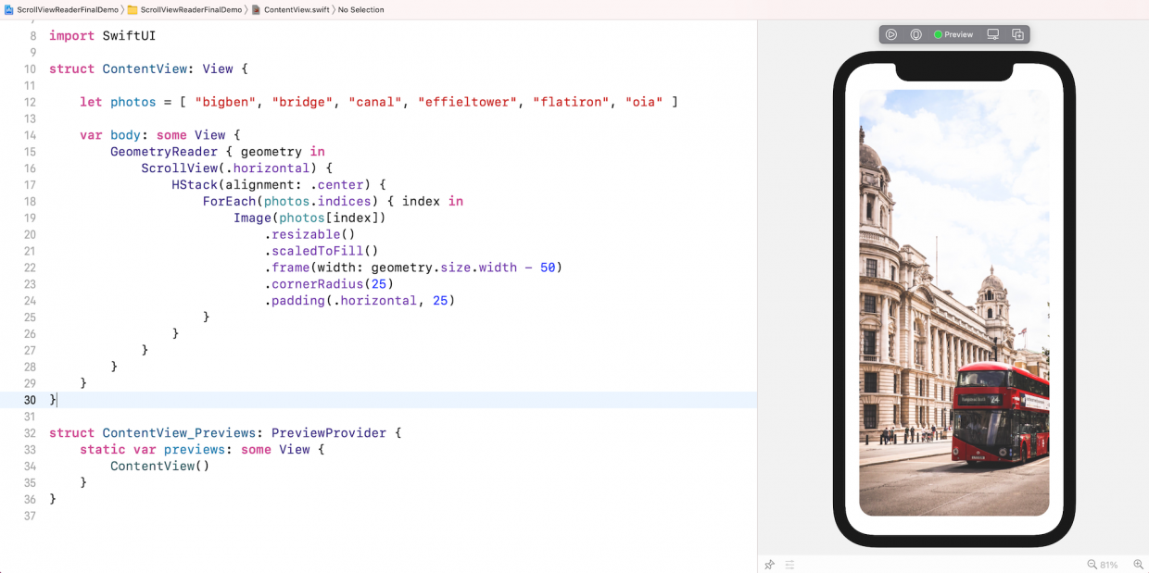1149x573 pixels.
Task: Open the preview canvas editor options icon
Action: click(x=789, y=565)
